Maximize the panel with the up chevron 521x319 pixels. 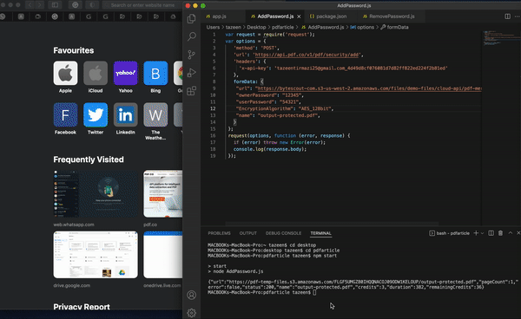[x=511, y=233]
